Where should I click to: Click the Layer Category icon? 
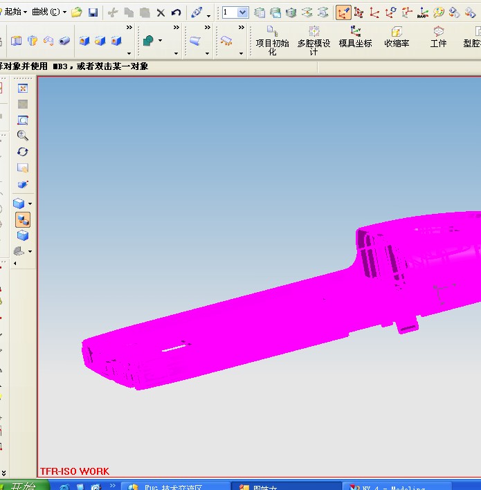291,12
